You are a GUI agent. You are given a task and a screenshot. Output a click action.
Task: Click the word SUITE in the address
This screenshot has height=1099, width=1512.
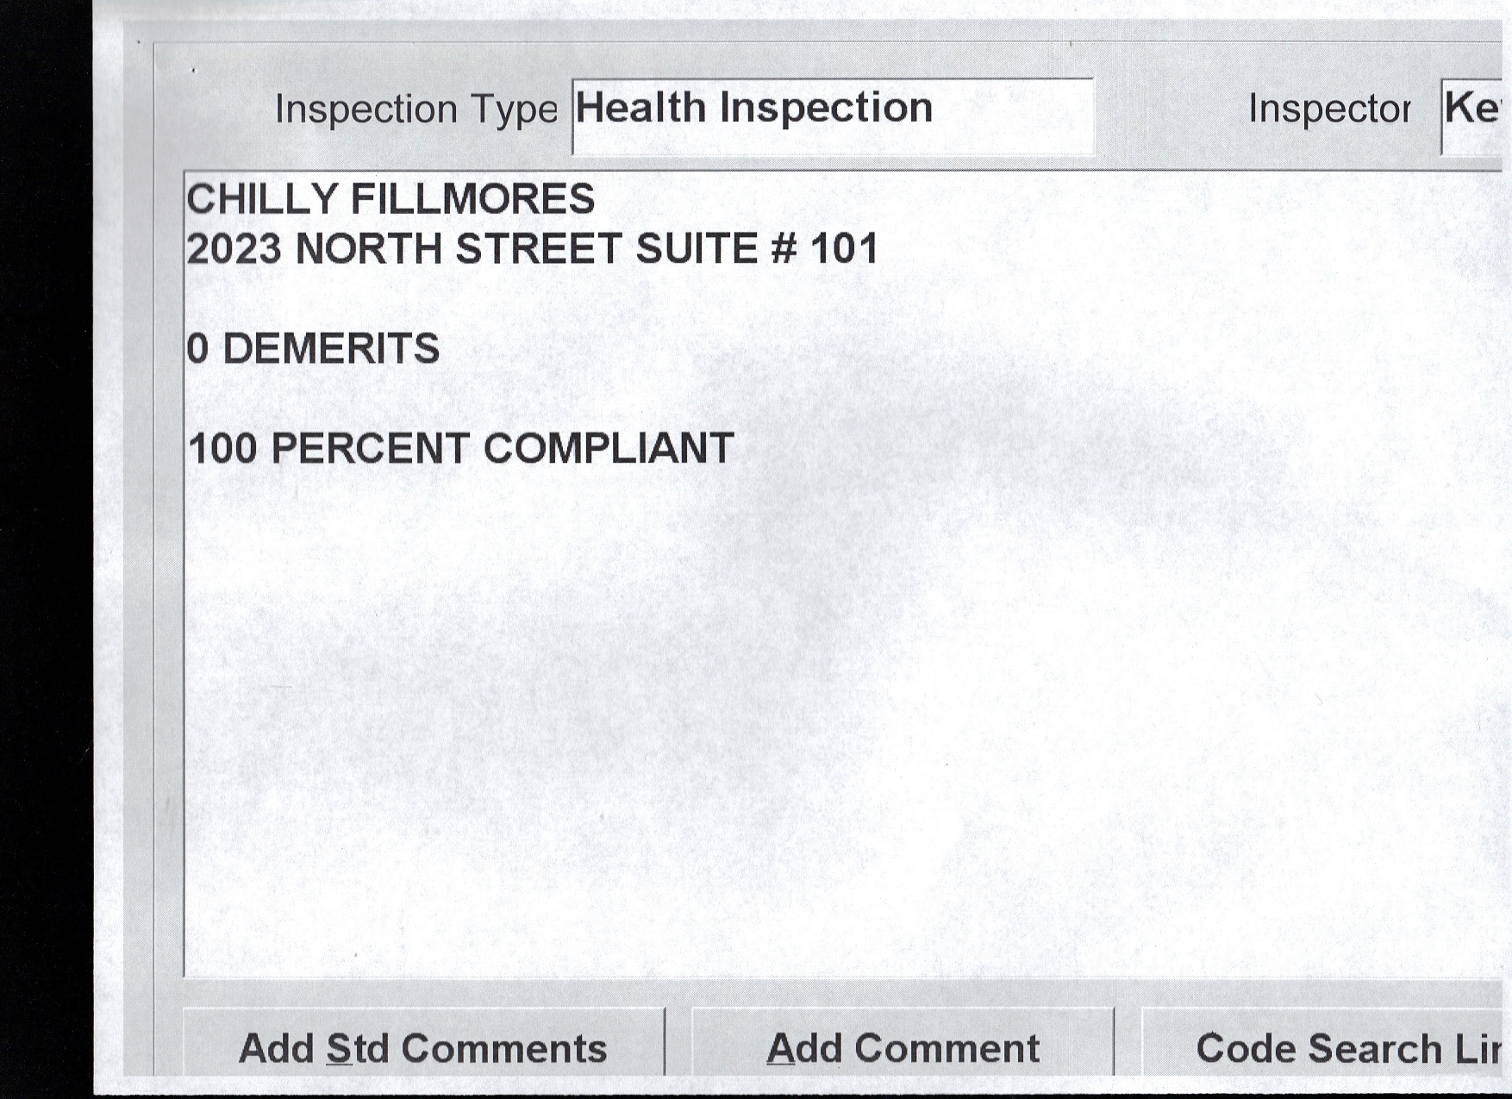(x=695, y=249)
